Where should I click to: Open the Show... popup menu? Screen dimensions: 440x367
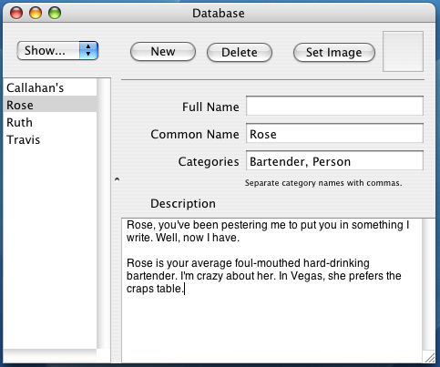pyautogui.click(x=57, y=50)
